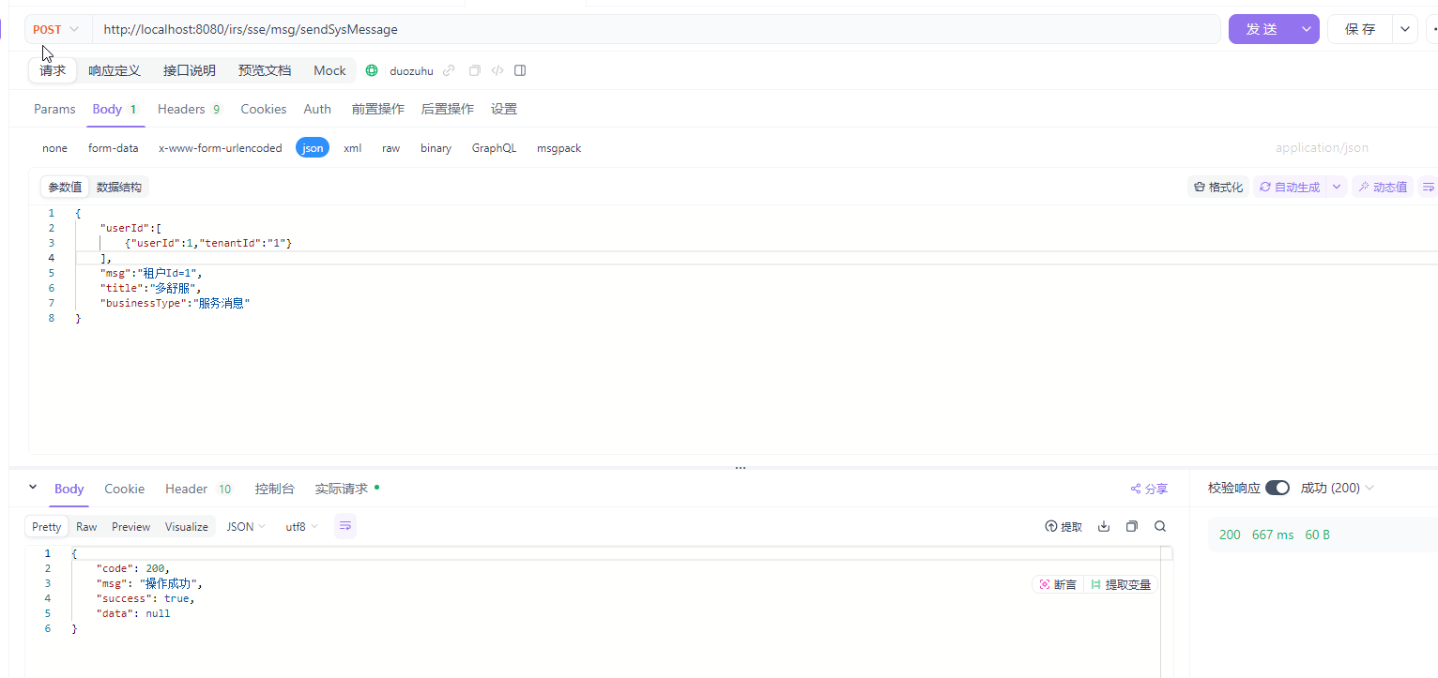
Task: Click the 分享 share link
Action: [1149, 489]
